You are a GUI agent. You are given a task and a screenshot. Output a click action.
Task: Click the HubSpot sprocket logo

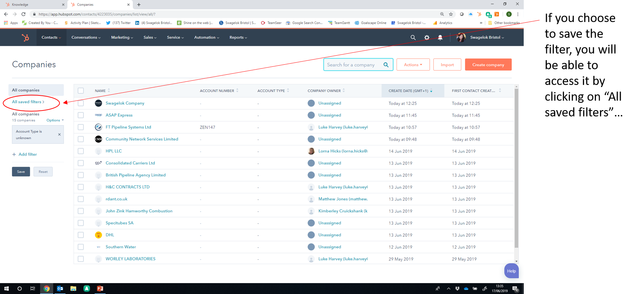[x=25, y=37]
